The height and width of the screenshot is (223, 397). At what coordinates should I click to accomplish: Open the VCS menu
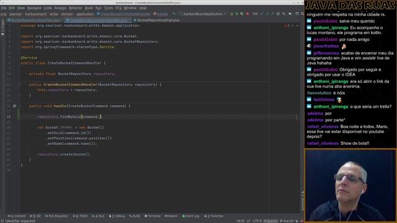tap(118, 8)
